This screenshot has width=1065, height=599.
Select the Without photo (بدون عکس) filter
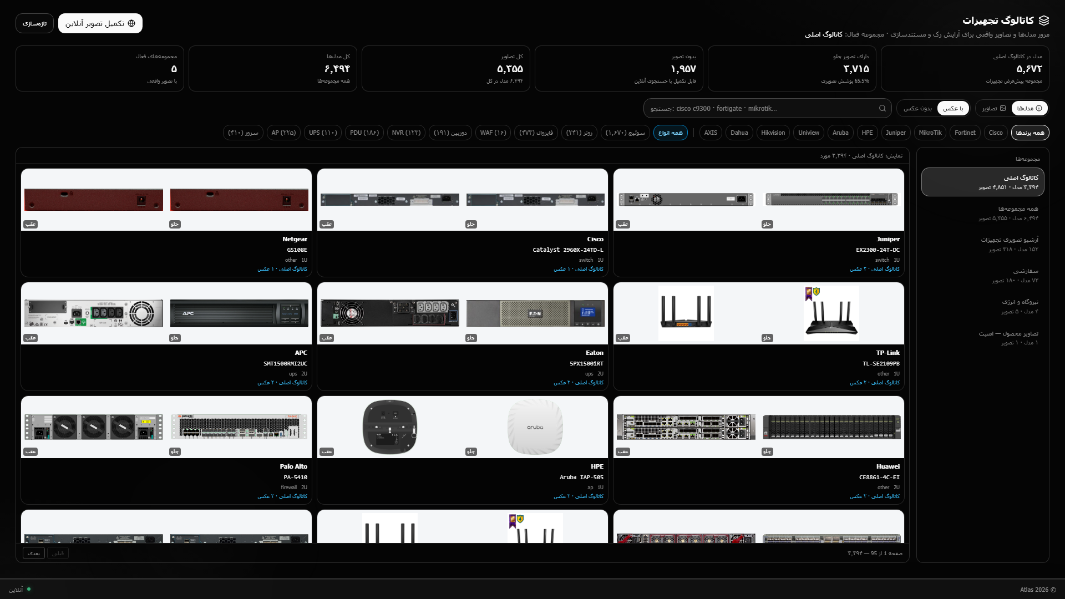coord(917,108)
